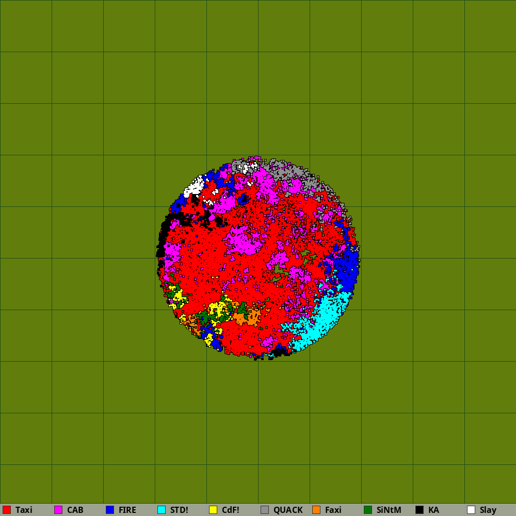Click the red Taxi legend swatch
516x516 pixels.
pyautogui.click(x=7, y=510)
